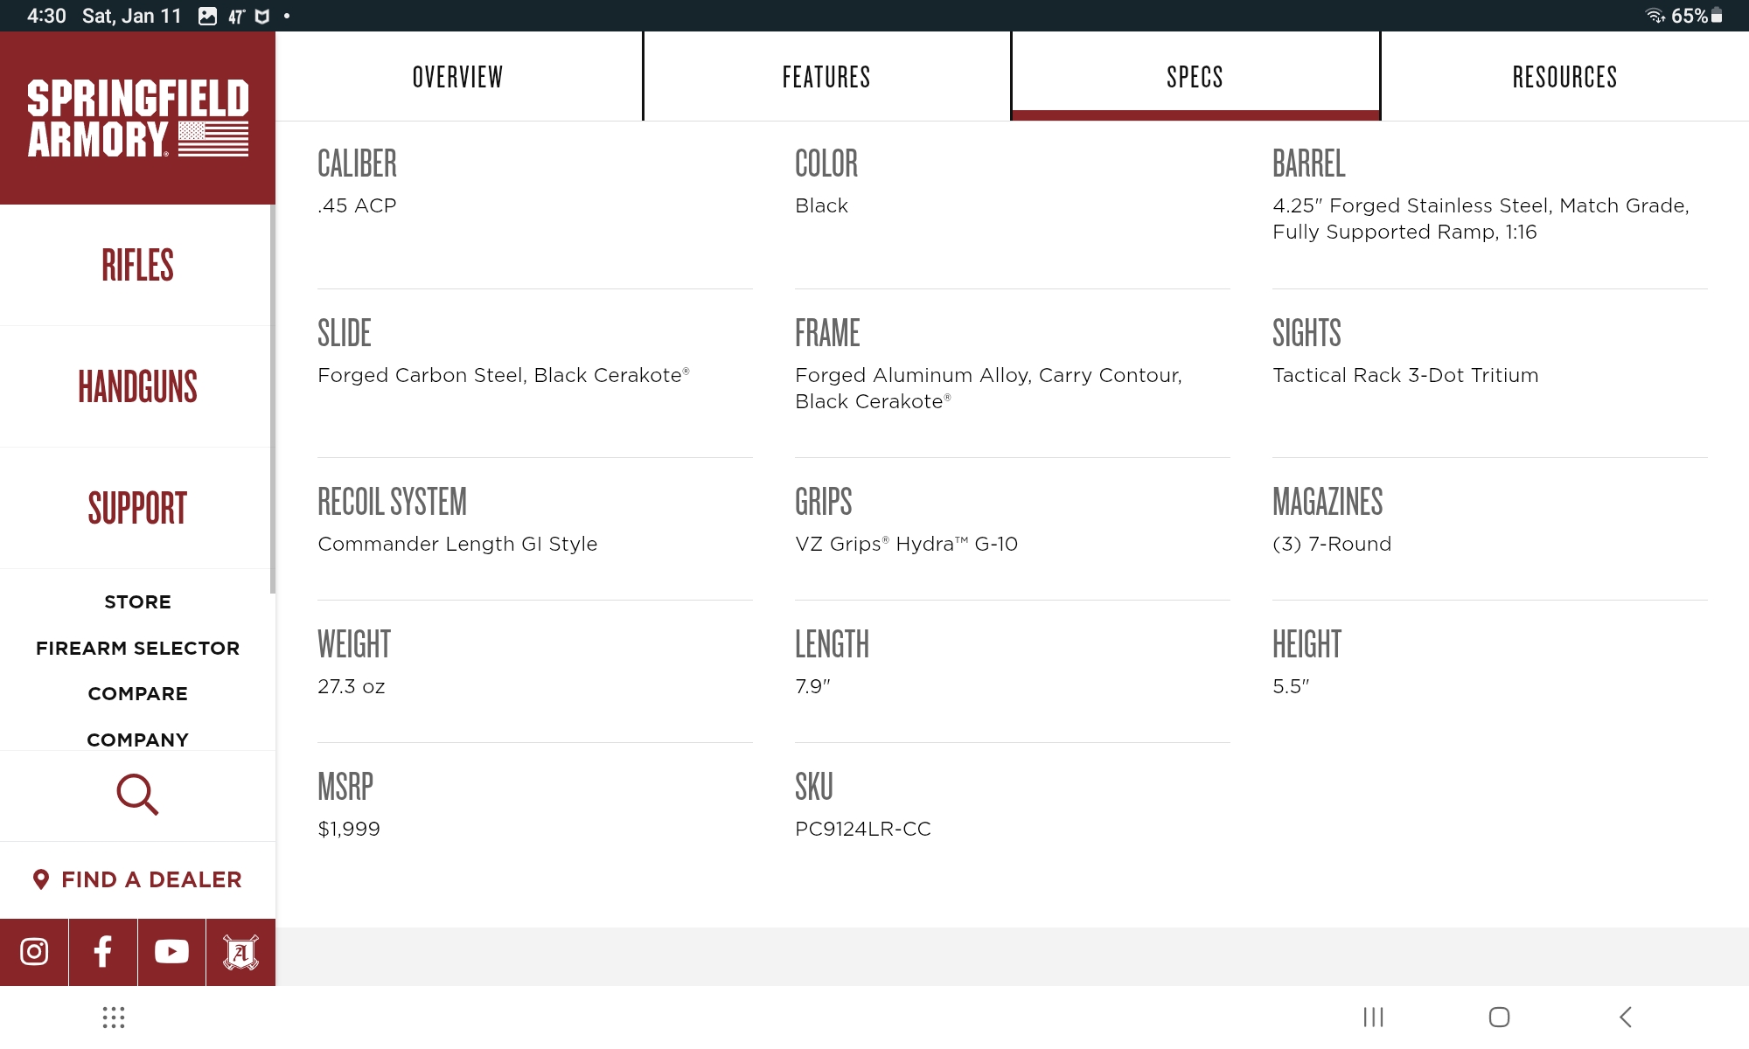Tap the status bar clock 4:30
Viewport: 1749px width, 1049px height.
(46, 16)
